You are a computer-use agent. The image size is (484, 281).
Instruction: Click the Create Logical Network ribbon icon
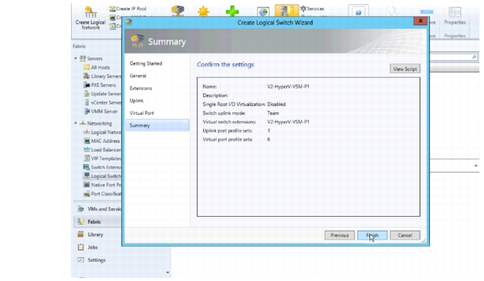[90, 18]
